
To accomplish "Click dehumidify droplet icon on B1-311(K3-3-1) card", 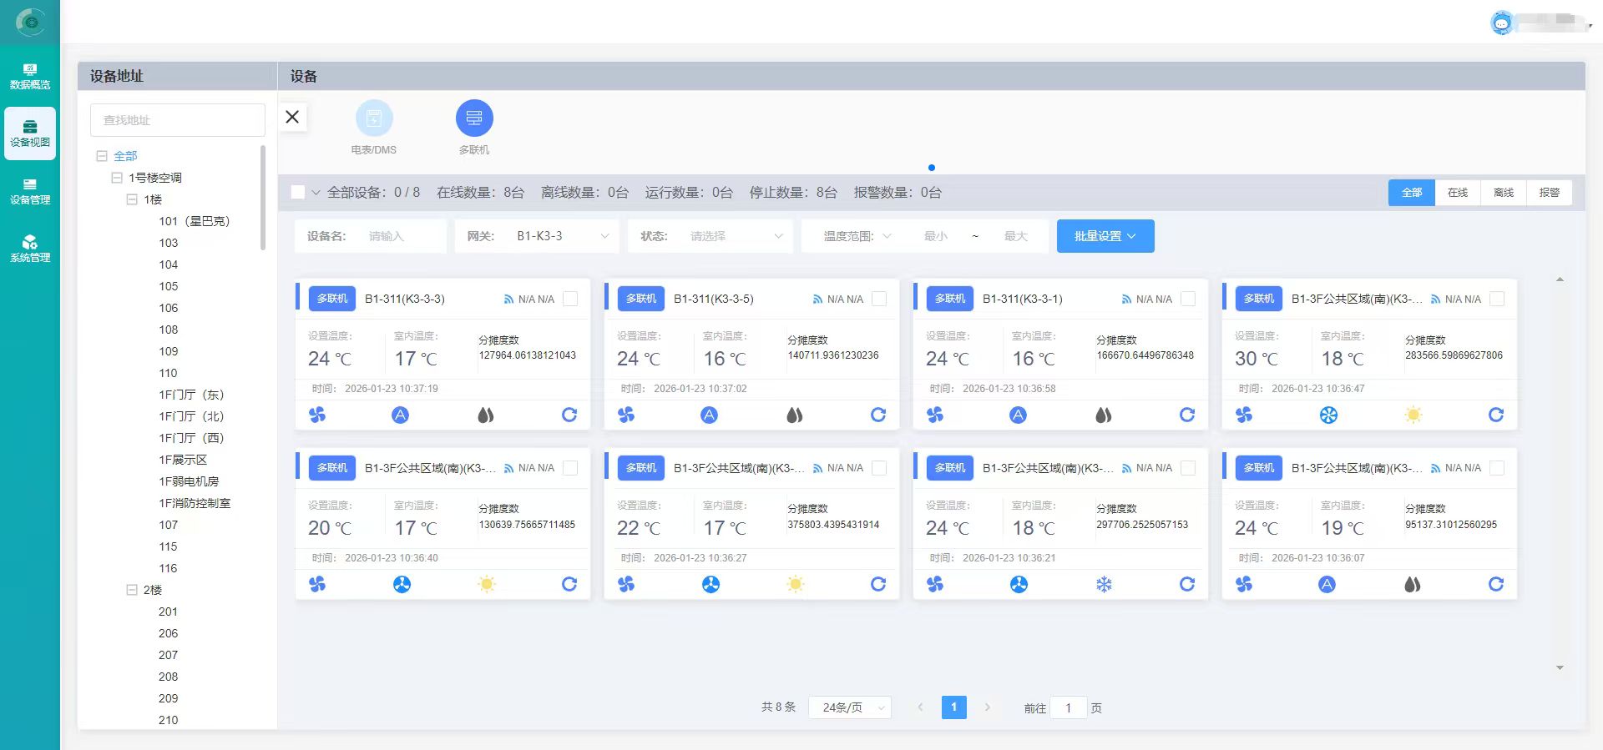I will click(x=1103, y=415).
